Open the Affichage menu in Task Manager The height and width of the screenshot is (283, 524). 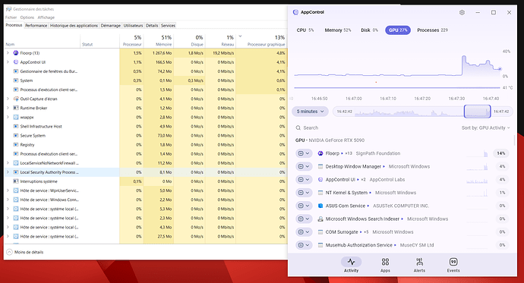[x=46, y=17]
